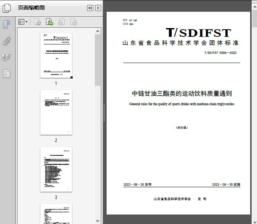Select page 1 thumbnail
Screen dimensions: 257x224
(x=56, y=55)
